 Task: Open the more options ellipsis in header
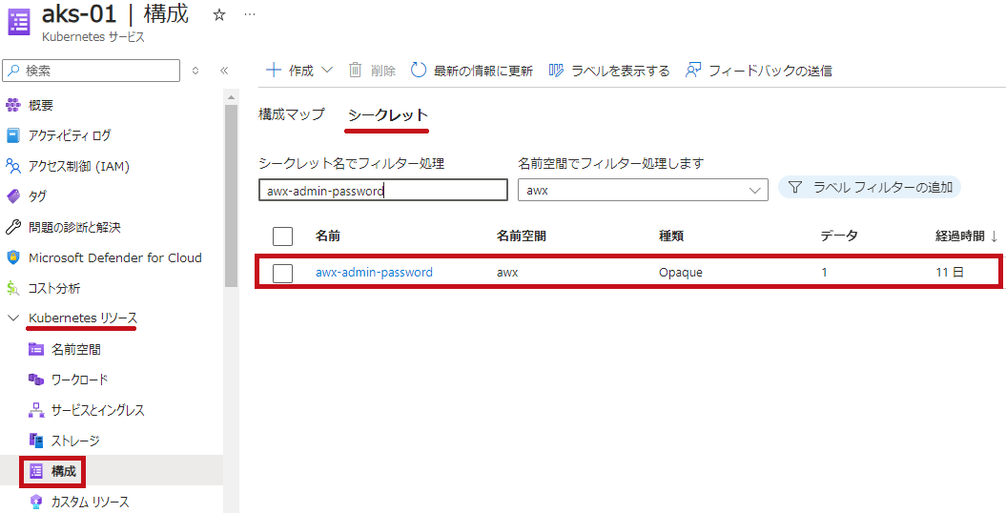coord(250,14)
